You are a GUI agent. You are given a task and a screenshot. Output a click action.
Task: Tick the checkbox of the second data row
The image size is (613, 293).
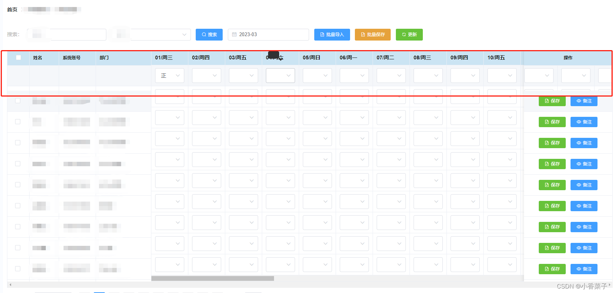click(18, 122)
